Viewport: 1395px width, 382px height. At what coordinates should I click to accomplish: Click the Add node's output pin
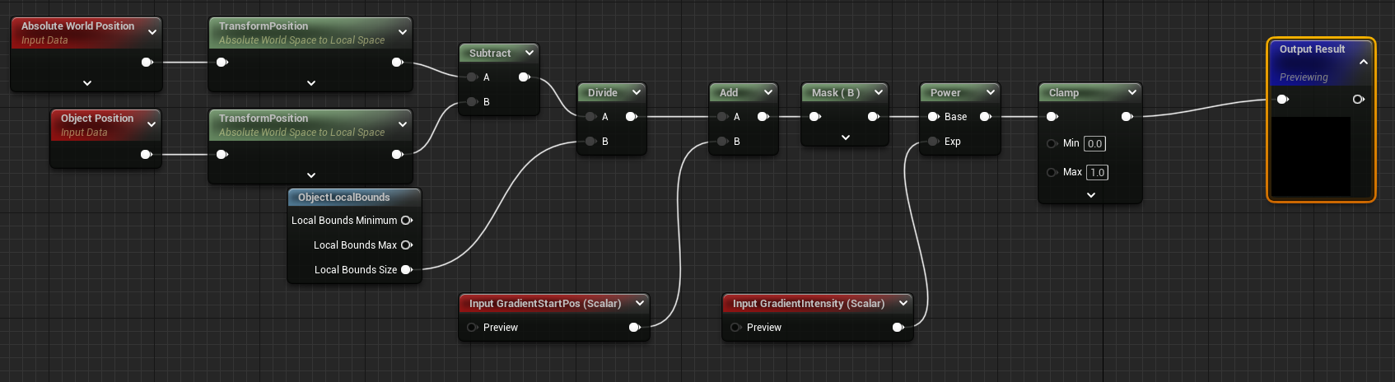(x=763, y=117)
